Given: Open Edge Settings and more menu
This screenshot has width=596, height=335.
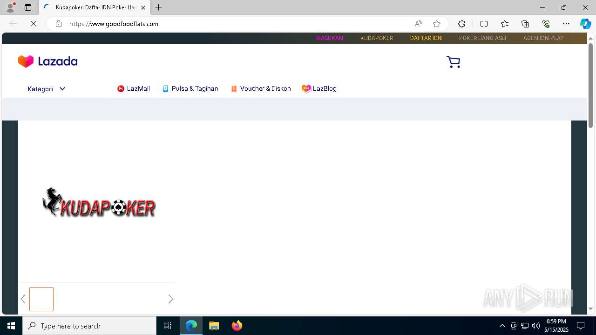Looking at the screenshot, I should tap(566, 24).
